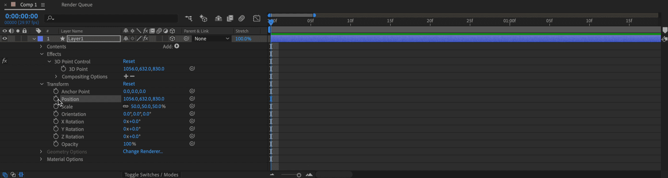The width and height of the screenshot is (668, 178).
Task: Click the 01:00f marker on time ruler
Action: pos(510,21)
